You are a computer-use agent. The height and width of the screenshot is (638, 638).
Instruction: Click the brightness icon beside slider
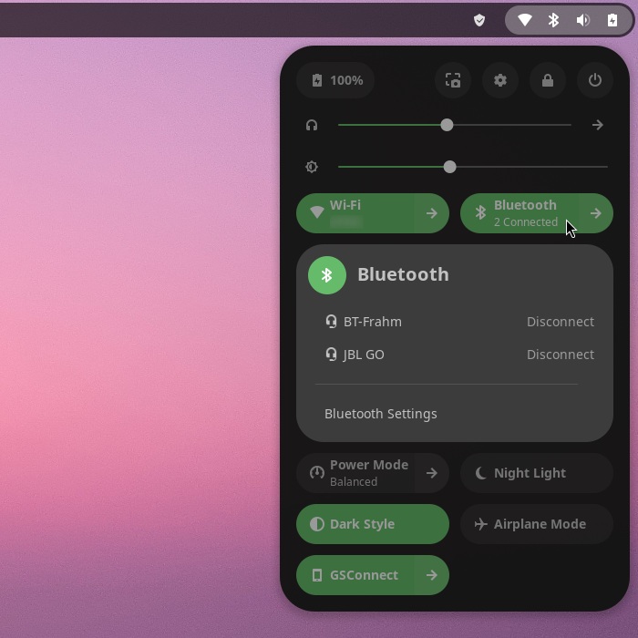(x=312, y=167)
